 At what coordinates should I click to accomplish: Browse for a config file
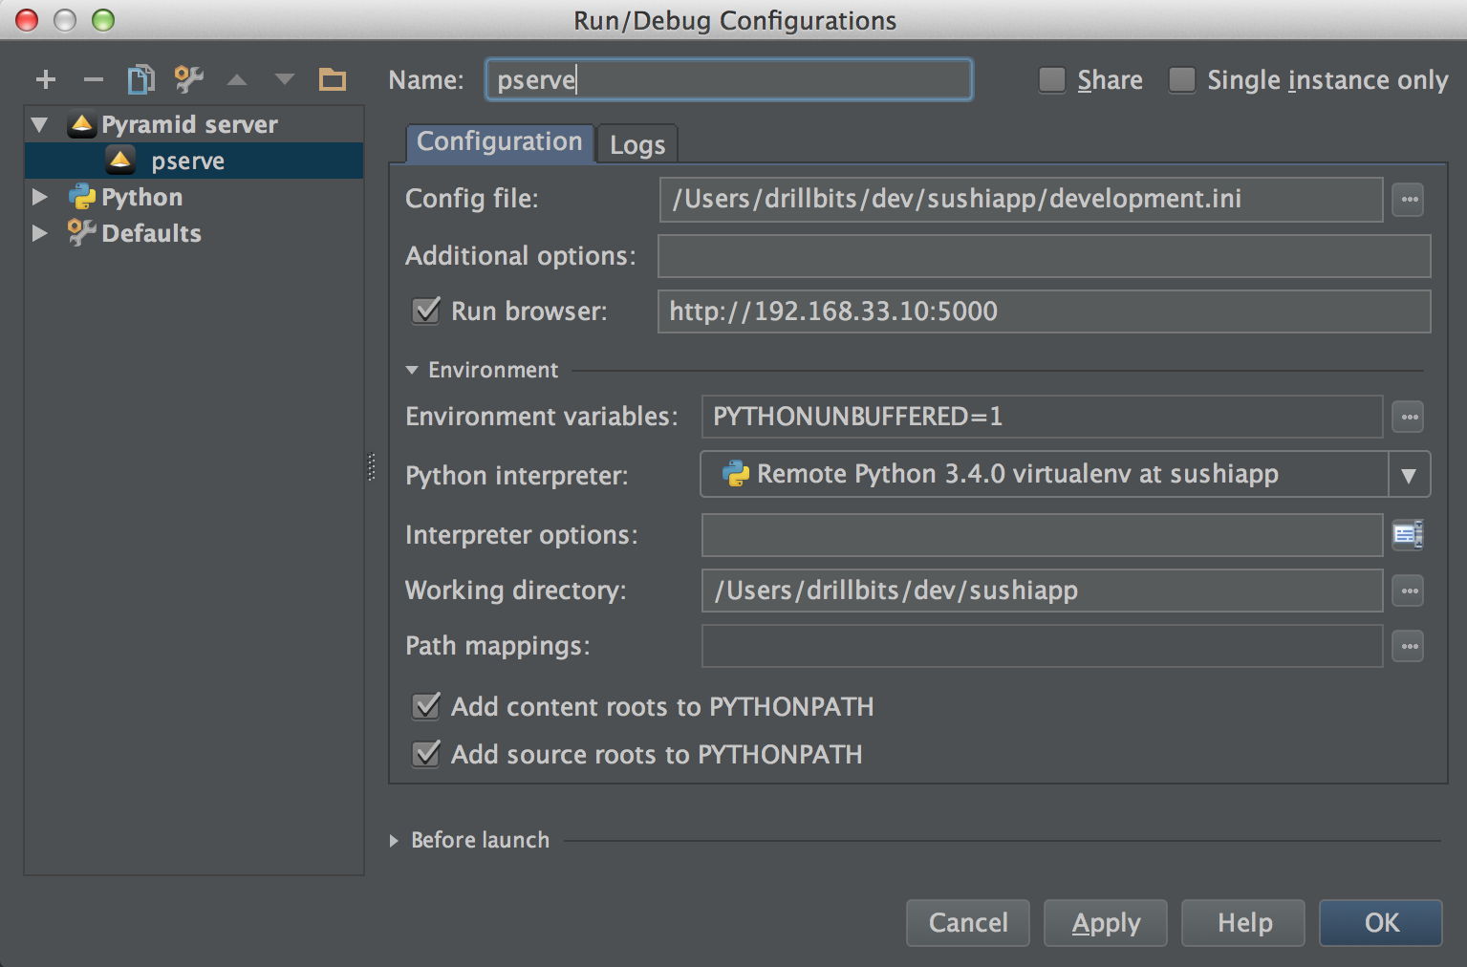[1407, 199]
